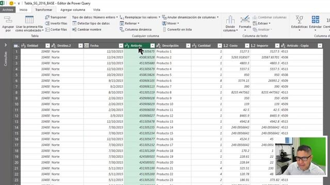This screenshot has width=330, height=185.
Task: Click Contar filas
Action: click(56, 29)
